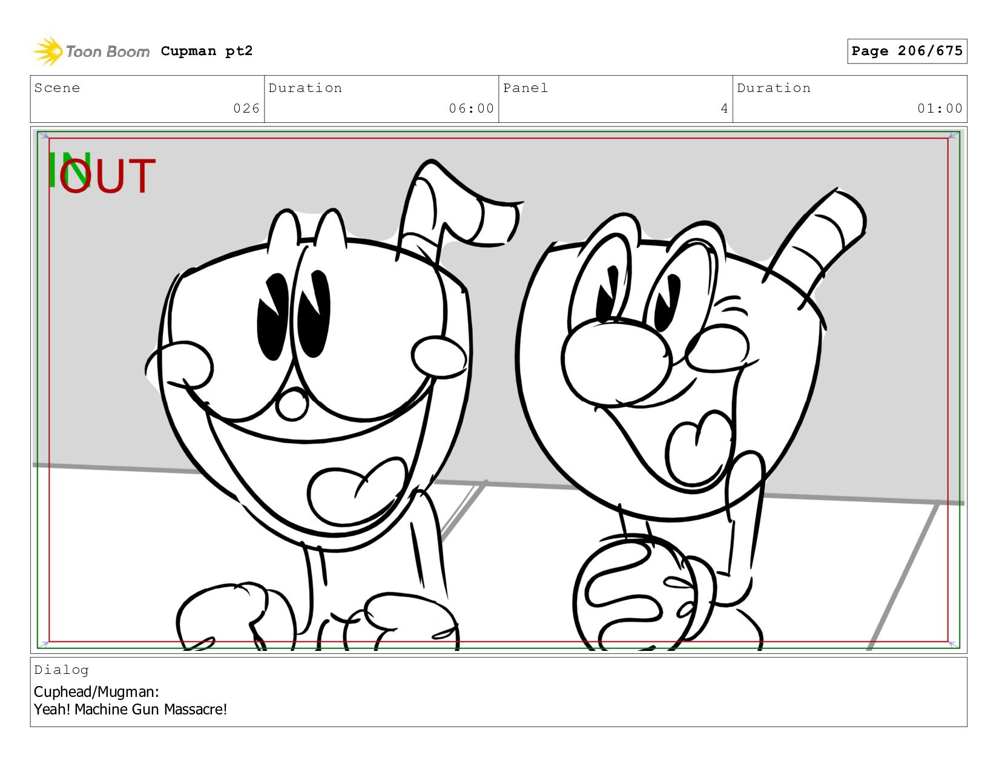Click the scene duration '06:00'

click(471, 108)
